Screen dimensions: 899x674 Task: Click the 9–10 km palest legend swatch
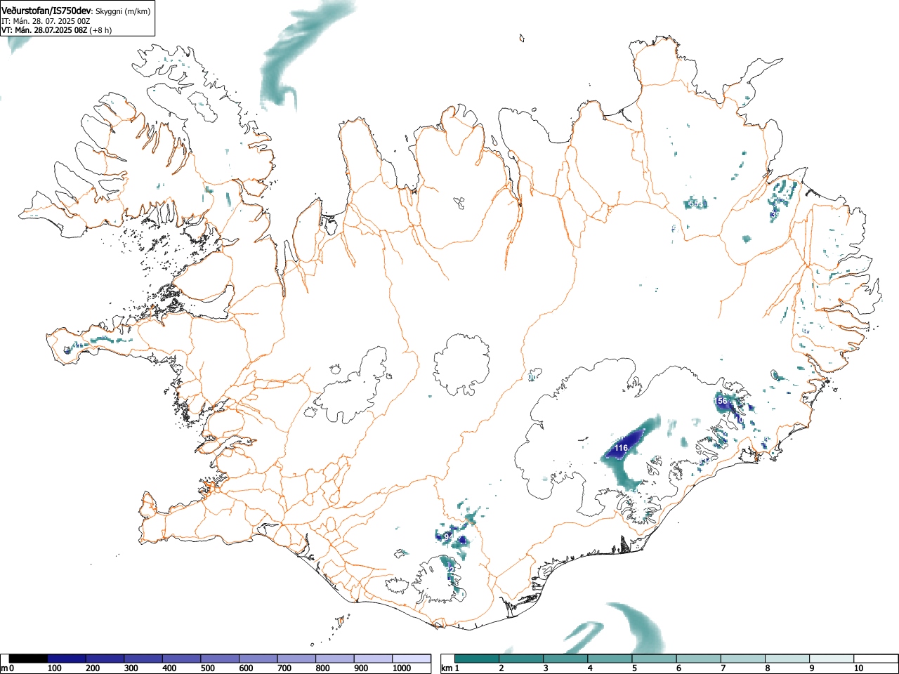(x=832, y=659)
